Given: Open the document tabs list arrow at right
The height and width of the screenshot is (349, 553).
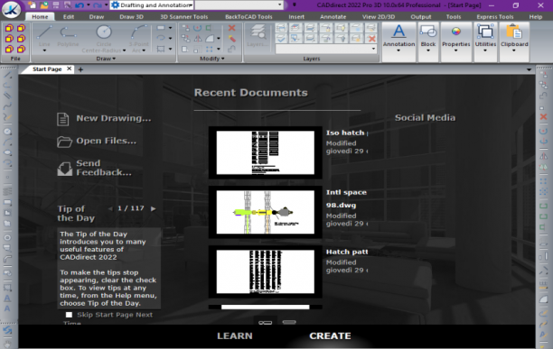Looking at the screenshot, I should 529,69.
